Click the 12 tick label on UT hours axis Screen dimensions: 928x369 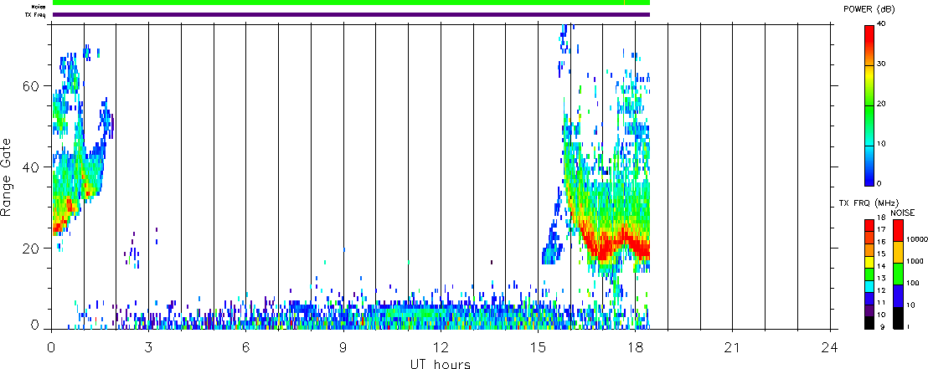click(441, 347)
